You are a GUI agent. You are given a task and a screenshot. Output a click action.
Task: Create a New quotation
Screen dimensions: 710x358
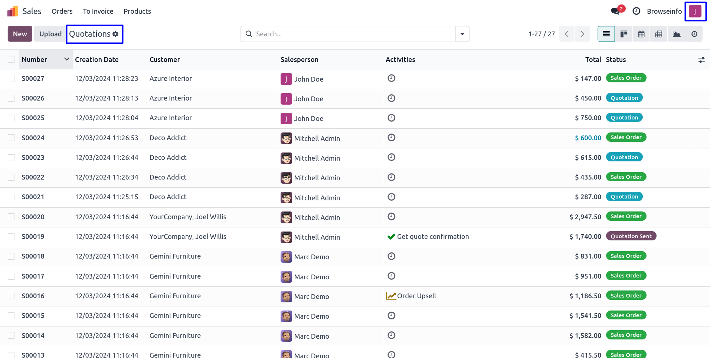pos(20,34)
